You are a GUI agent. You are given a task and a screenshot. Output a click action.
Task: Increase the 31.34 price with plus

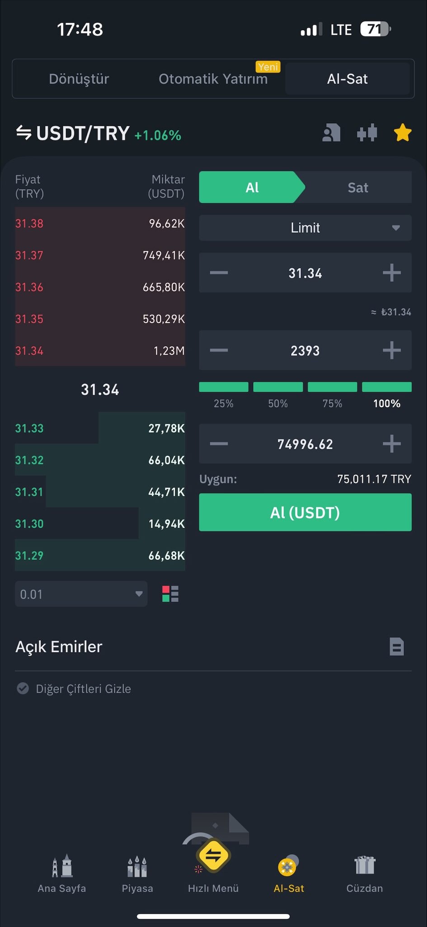pyautogui.click(x=391, y=273)
